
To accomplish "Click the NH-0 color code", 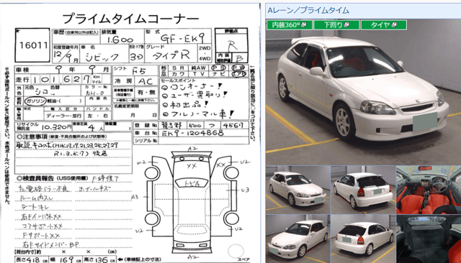I will [x=94, y=93].
